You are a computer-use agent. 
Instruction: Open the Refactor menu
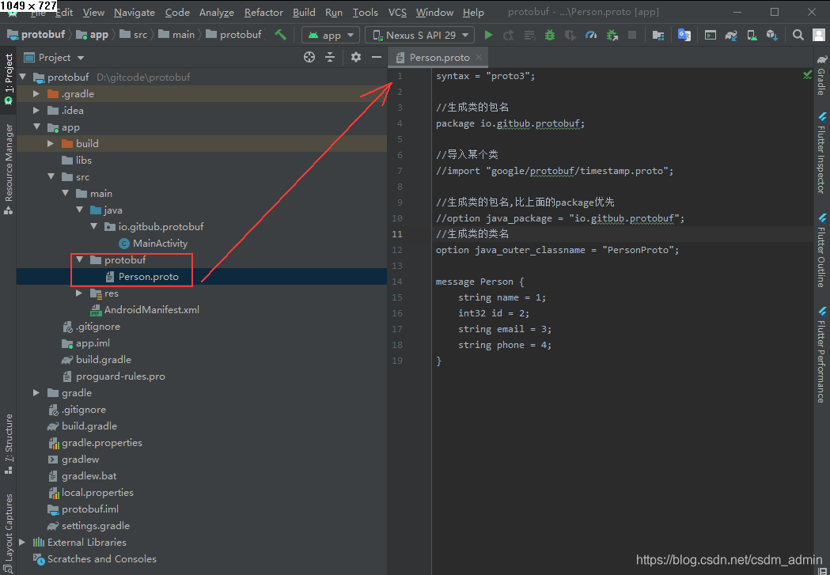pos(263,12)
